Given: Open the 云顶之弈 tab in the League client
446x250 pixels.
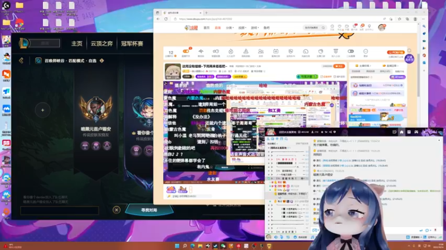Looking at the screenshot, I should (x=101, y=44).
